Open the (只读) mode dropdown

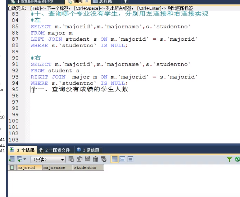(48, 160)
